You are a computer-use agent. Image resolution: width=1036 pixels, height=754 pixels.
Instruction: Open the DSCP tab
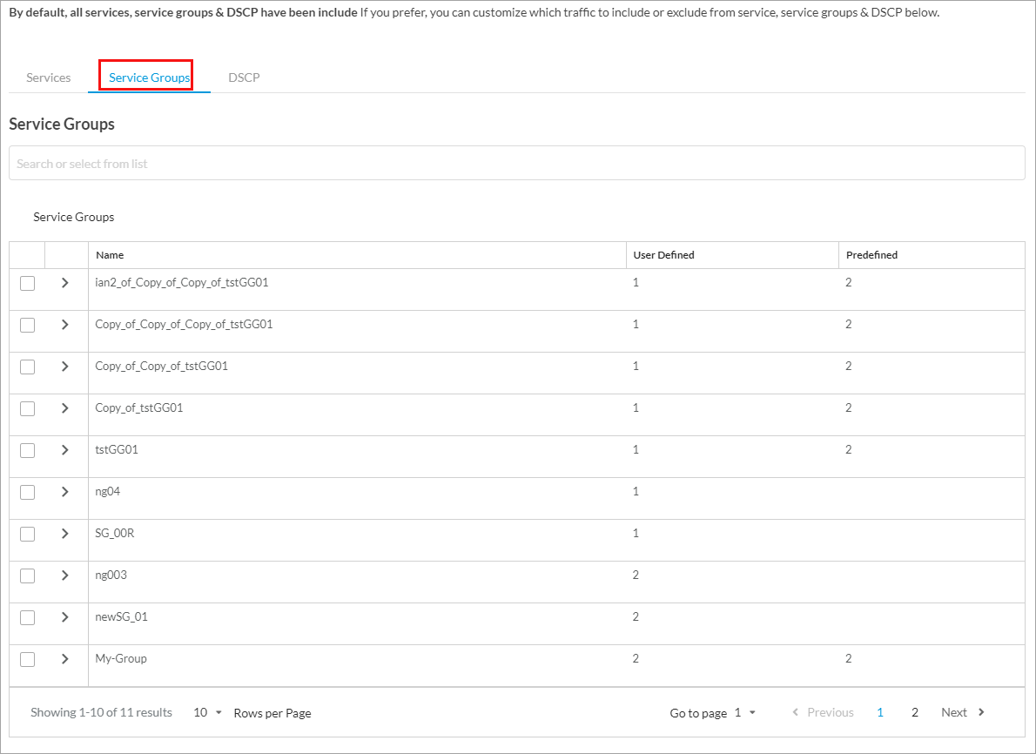click(244, 77)
